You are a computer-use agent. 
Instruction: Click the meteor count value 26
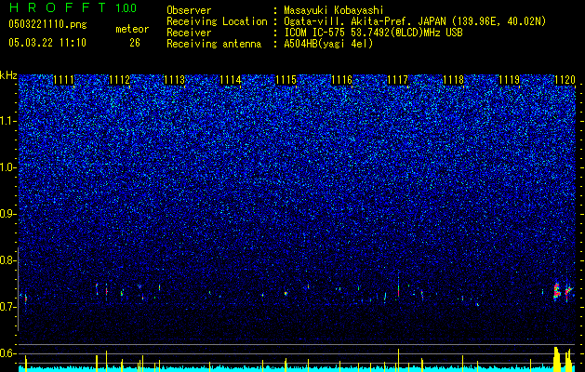[135, 43]
